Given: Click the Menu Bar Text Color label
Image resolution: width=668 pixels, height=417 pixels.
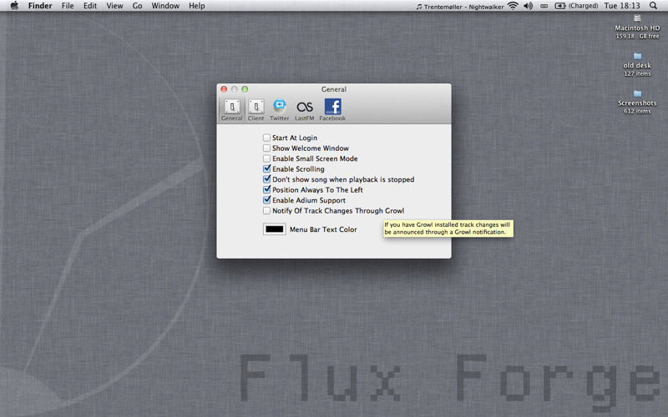Looking at the screenshot, I should [x=323, y=229].
